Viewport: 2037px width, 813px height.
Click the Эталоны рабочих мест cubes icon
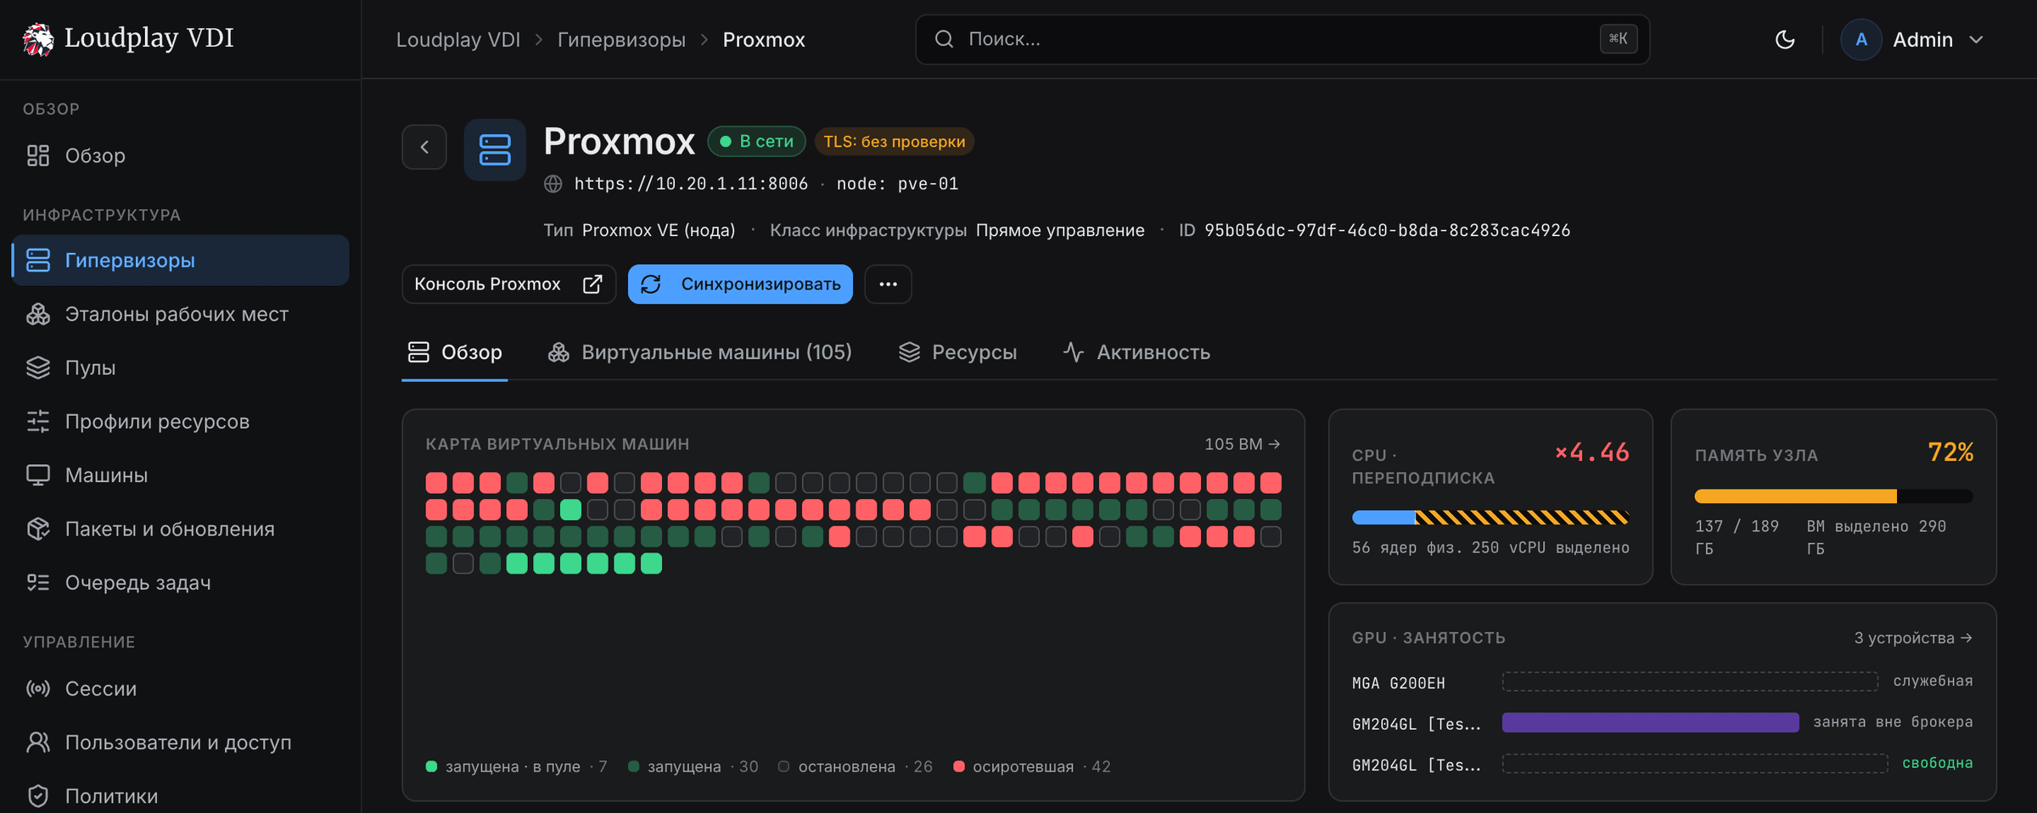(38, 314)
